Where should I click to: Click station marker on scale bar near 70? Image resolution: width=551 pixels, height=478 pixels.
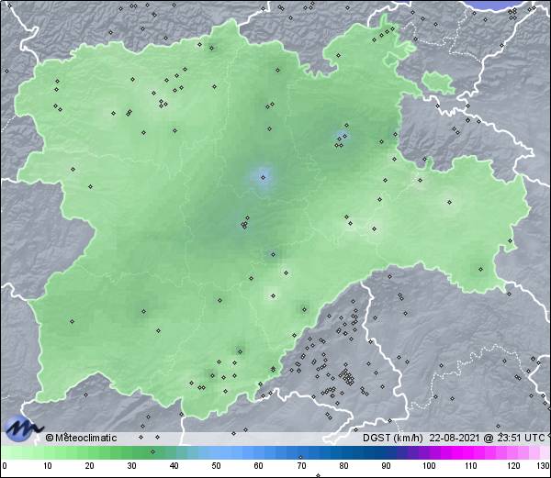point(300,457)
